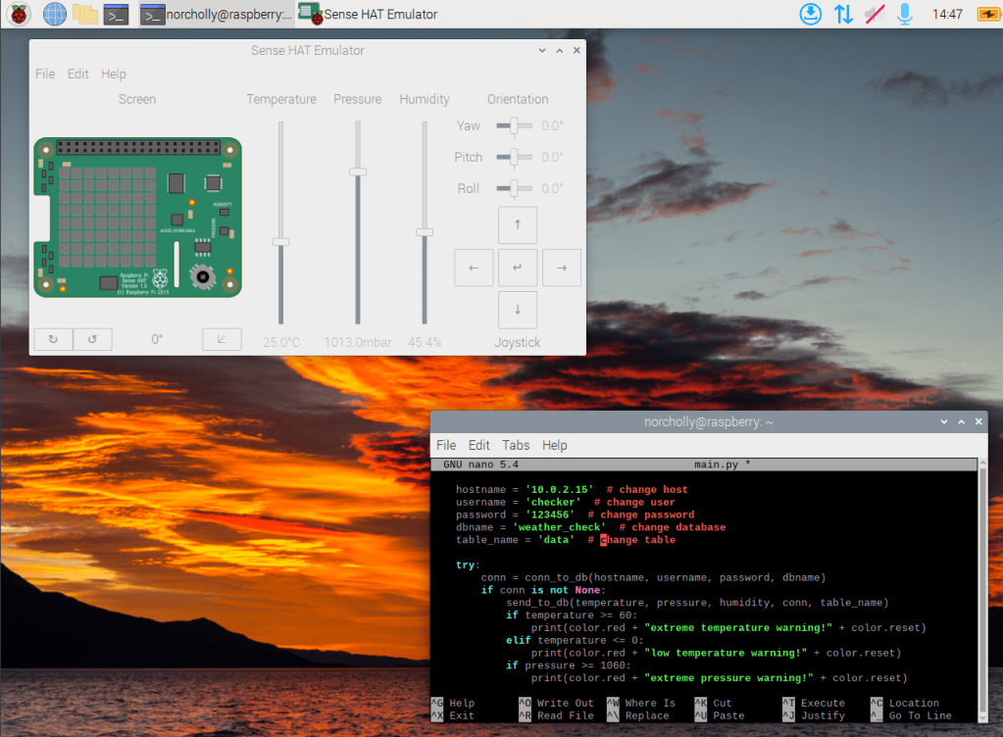Click the software updates download icon

tap(810, 14)
